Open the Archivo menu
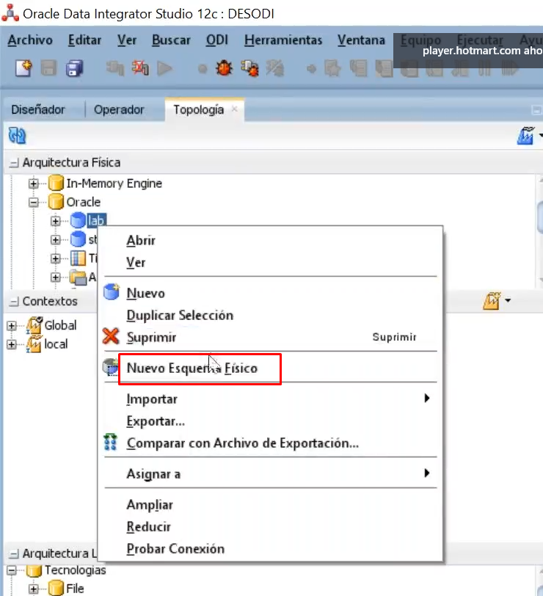 [30, 40]
